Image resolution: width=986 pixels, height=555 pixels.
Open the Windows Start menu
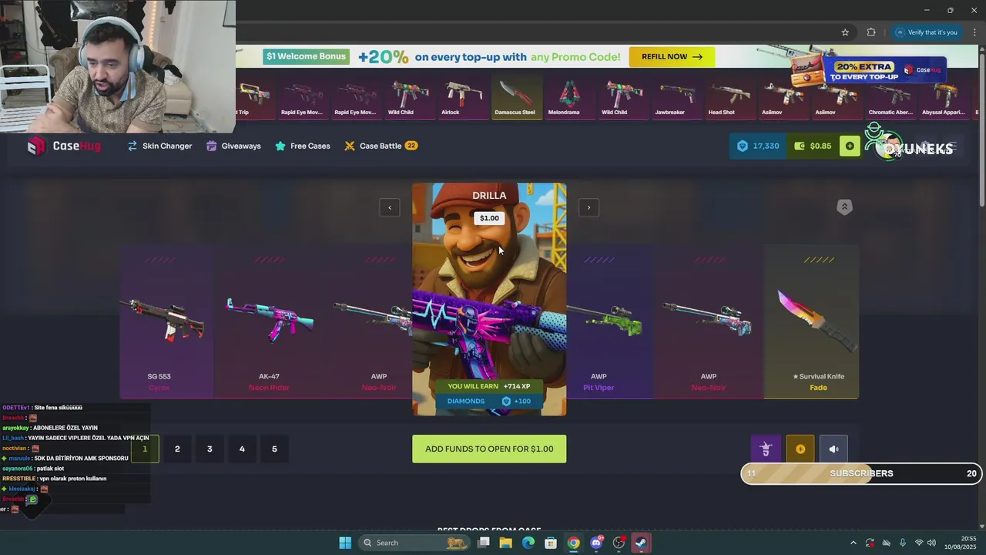click(x=345, y=543)
